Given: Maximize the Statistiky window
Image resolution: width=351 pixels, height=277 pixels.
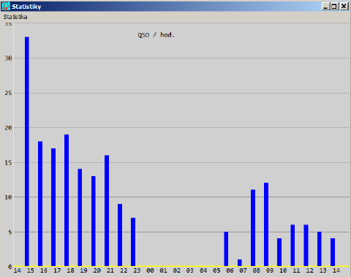Looking at the screenshot, I should click(334, 6).
